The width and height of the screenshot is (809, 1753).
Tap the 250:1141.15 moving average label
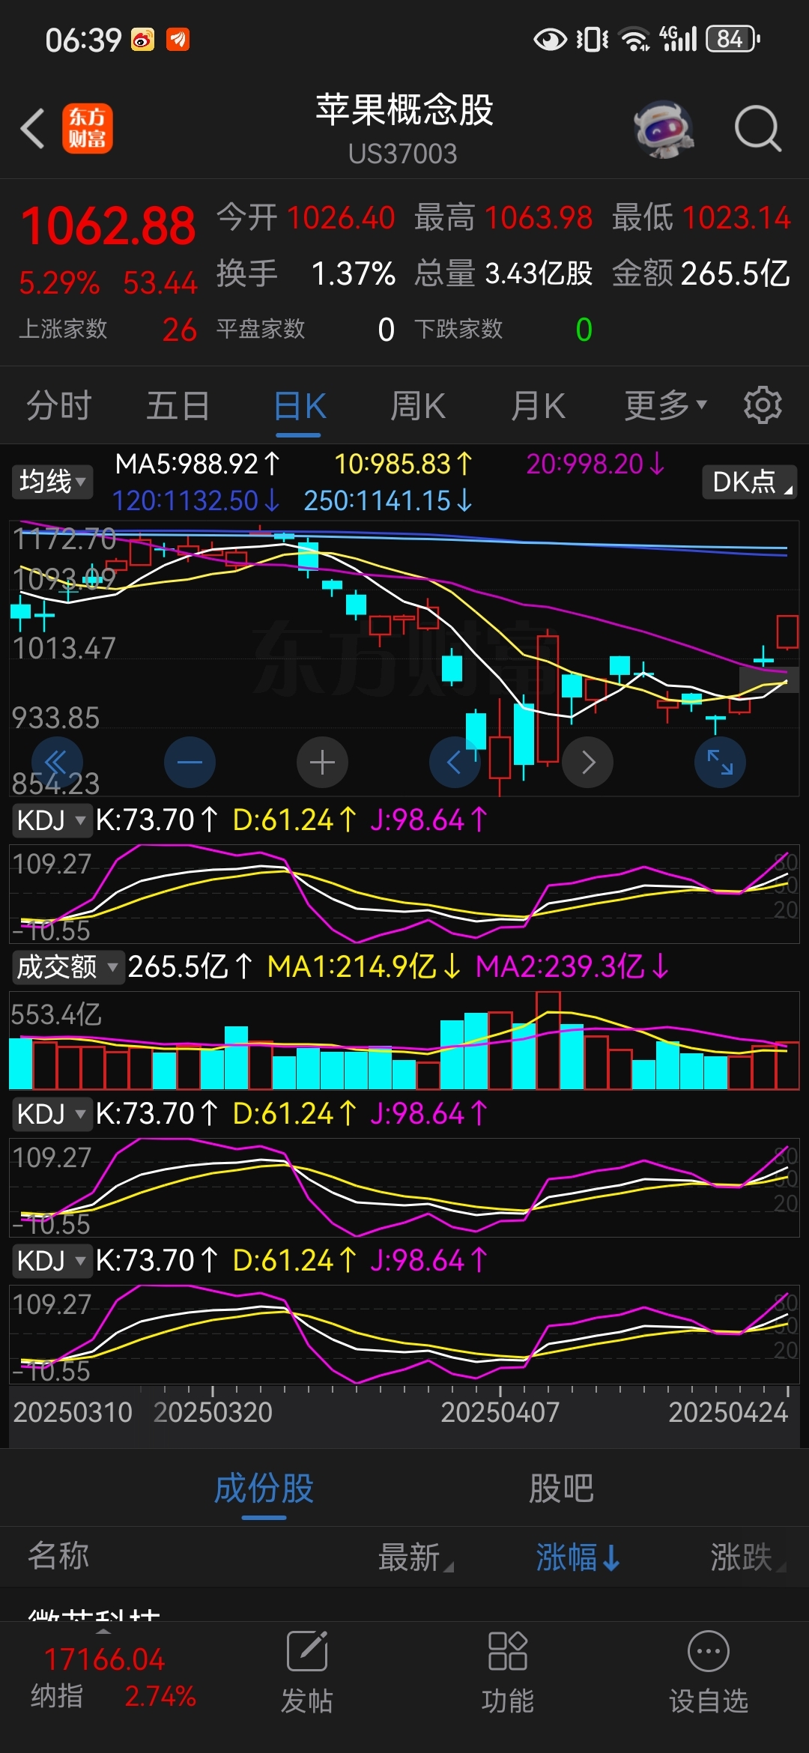point(388,500)
